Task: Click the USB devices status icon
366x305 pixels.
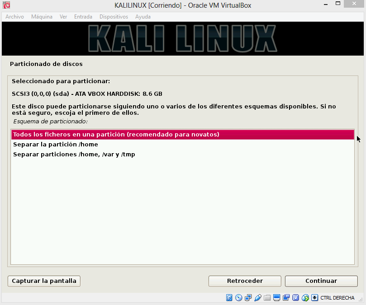Action: pyautogui.click(x=258, y=298)
